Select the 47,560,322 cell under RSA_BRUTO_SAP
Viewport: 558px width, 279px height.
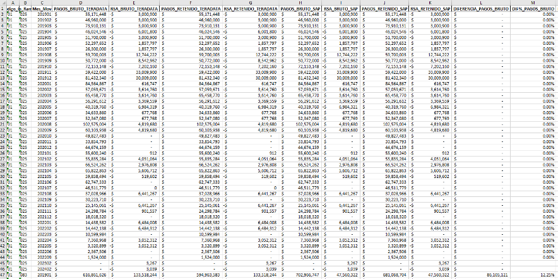[341, 275]
